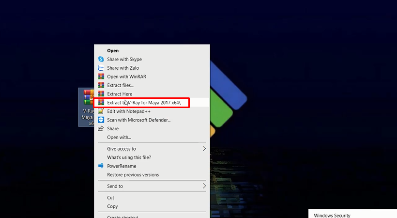
Task: Click the PowerRename icon
Action: click(101, 166)
